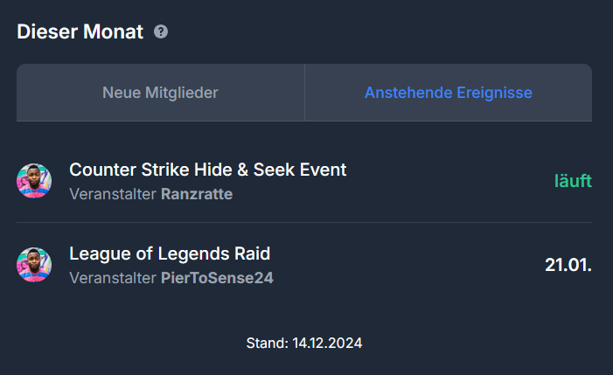The height and width of the screenshot is (375, 613).
Task: Click the green läuft status
Action: 573,181
